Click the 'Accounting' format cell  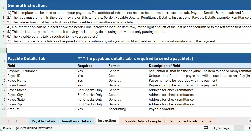point(128,109)
